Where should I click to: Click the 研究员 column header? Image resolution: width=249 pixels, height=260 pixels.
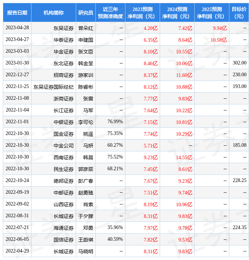point(86,13)
